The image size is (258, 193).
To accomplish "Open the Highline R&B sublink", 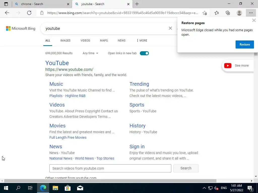I will pyautogui.click(x=75, y=96).
